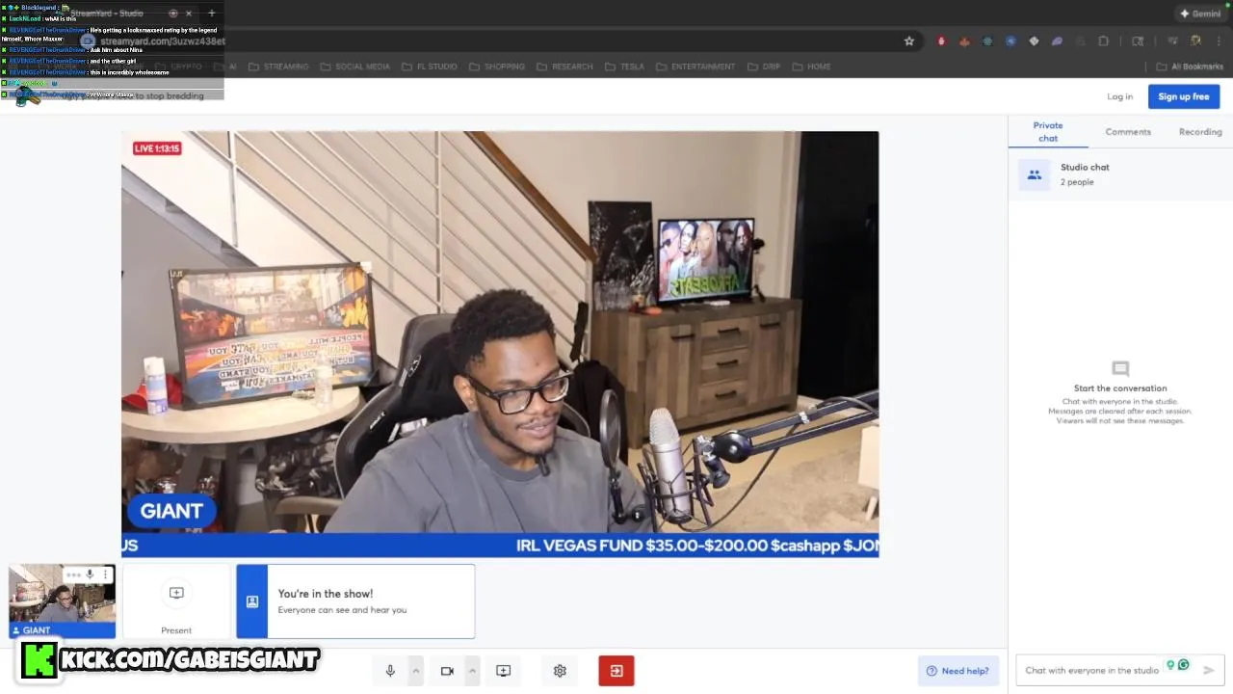
Task: Click mic icon on GIANT thumbnail
Action: point(90,574)
